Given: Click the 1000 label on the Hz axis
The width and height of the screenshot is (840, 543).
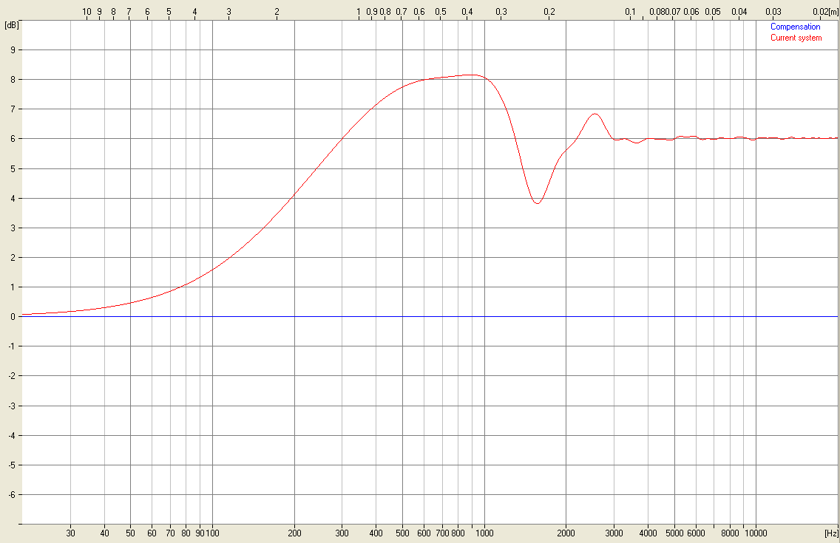Looking at the screenshot, I should click(485, 533).
